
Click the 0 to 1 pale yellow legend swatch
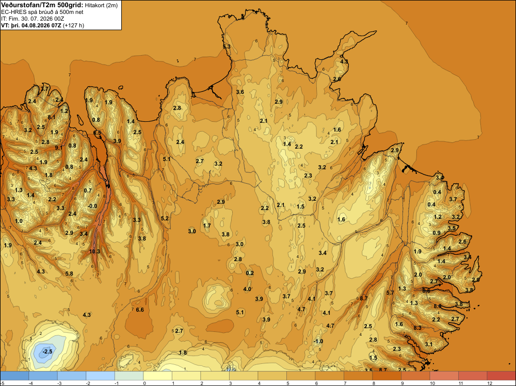pos(157,375)
